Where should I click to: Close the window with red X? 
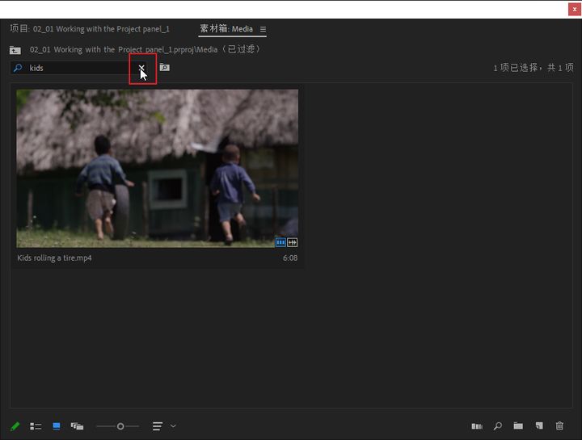tap(575, 9)
